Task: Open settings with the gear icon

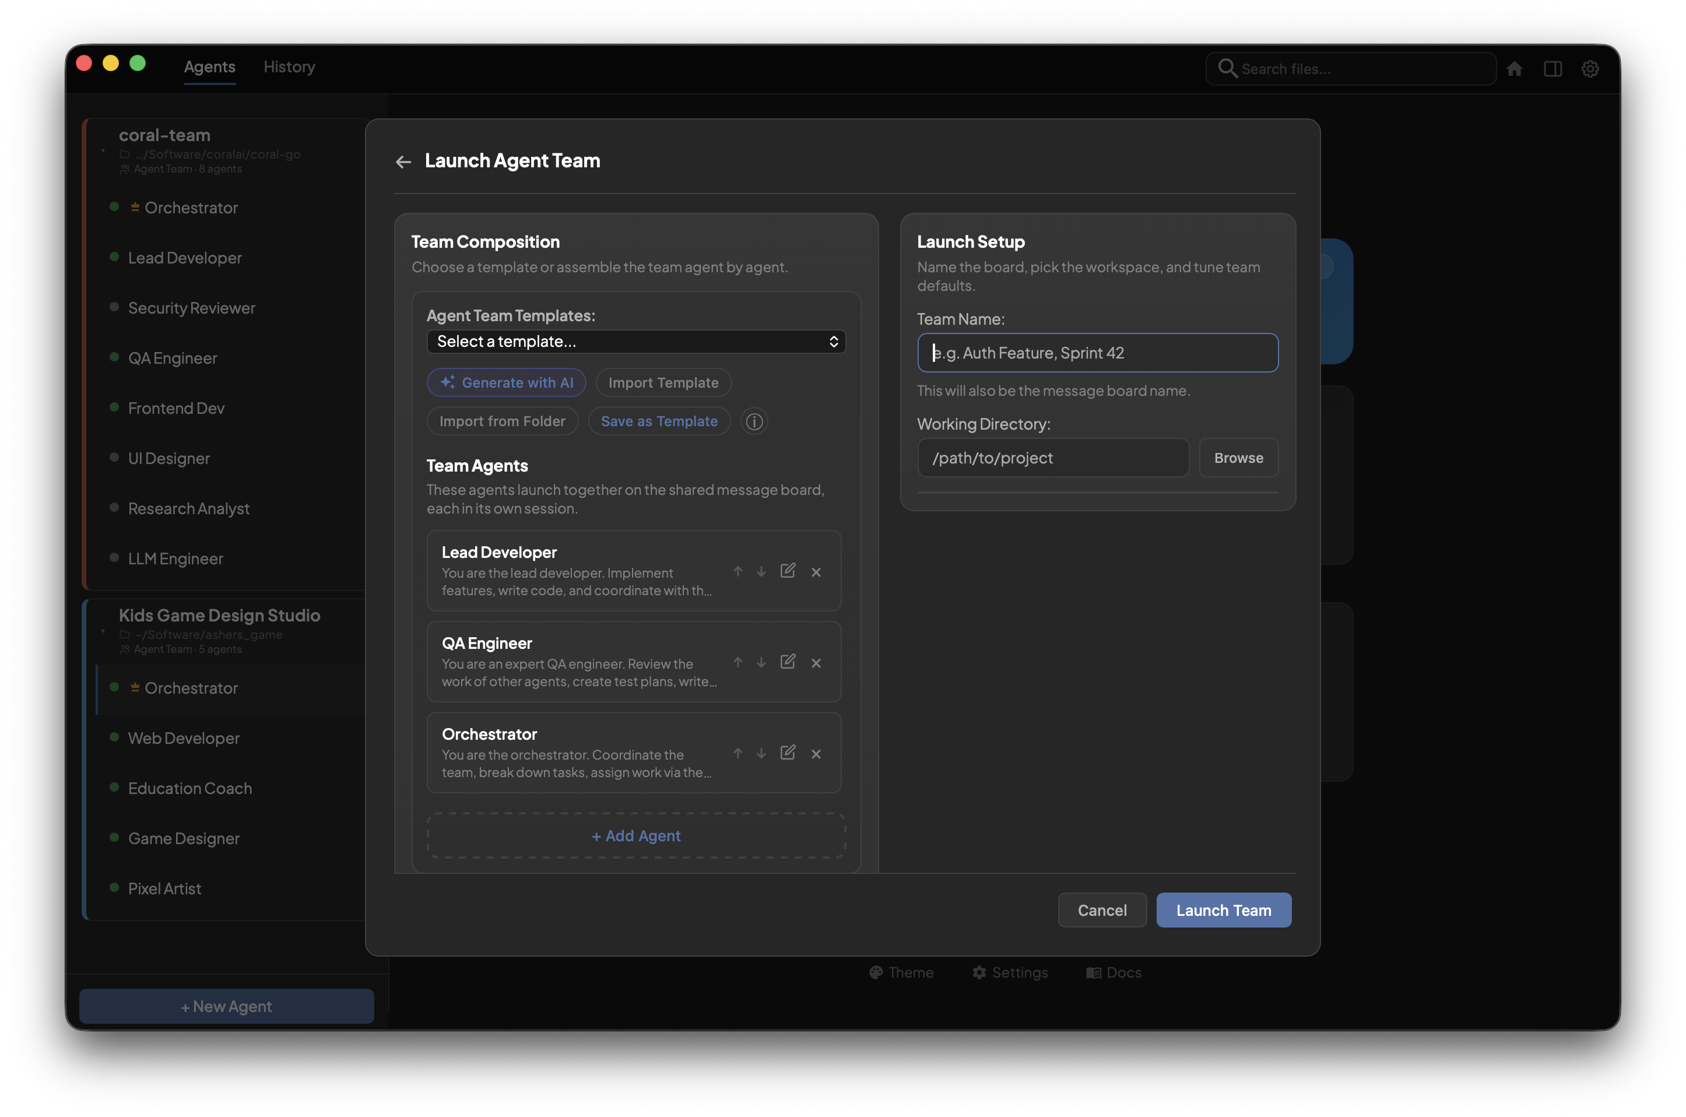Action: [1592, 68]
